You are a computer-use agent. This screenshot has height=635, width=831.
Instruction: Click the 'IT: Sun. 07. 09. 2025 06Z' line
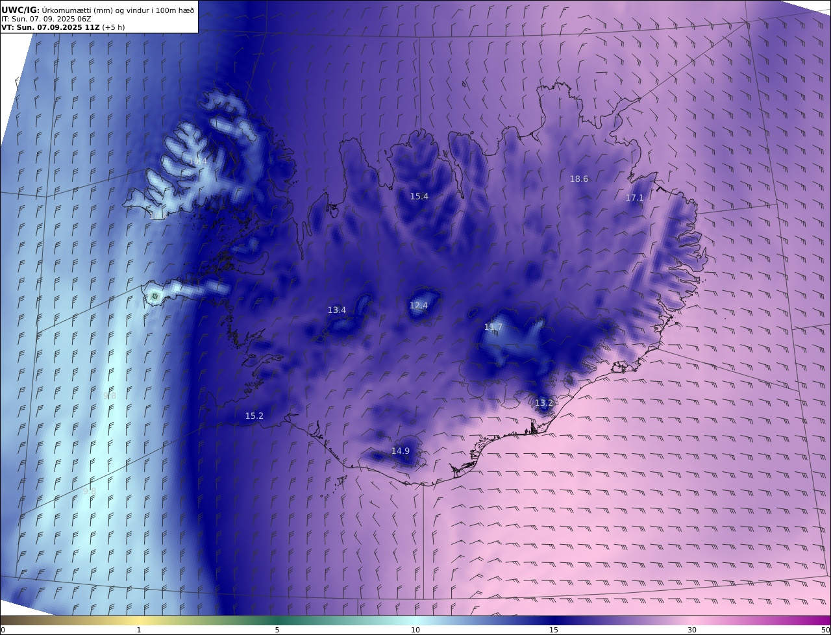(46, 19)
